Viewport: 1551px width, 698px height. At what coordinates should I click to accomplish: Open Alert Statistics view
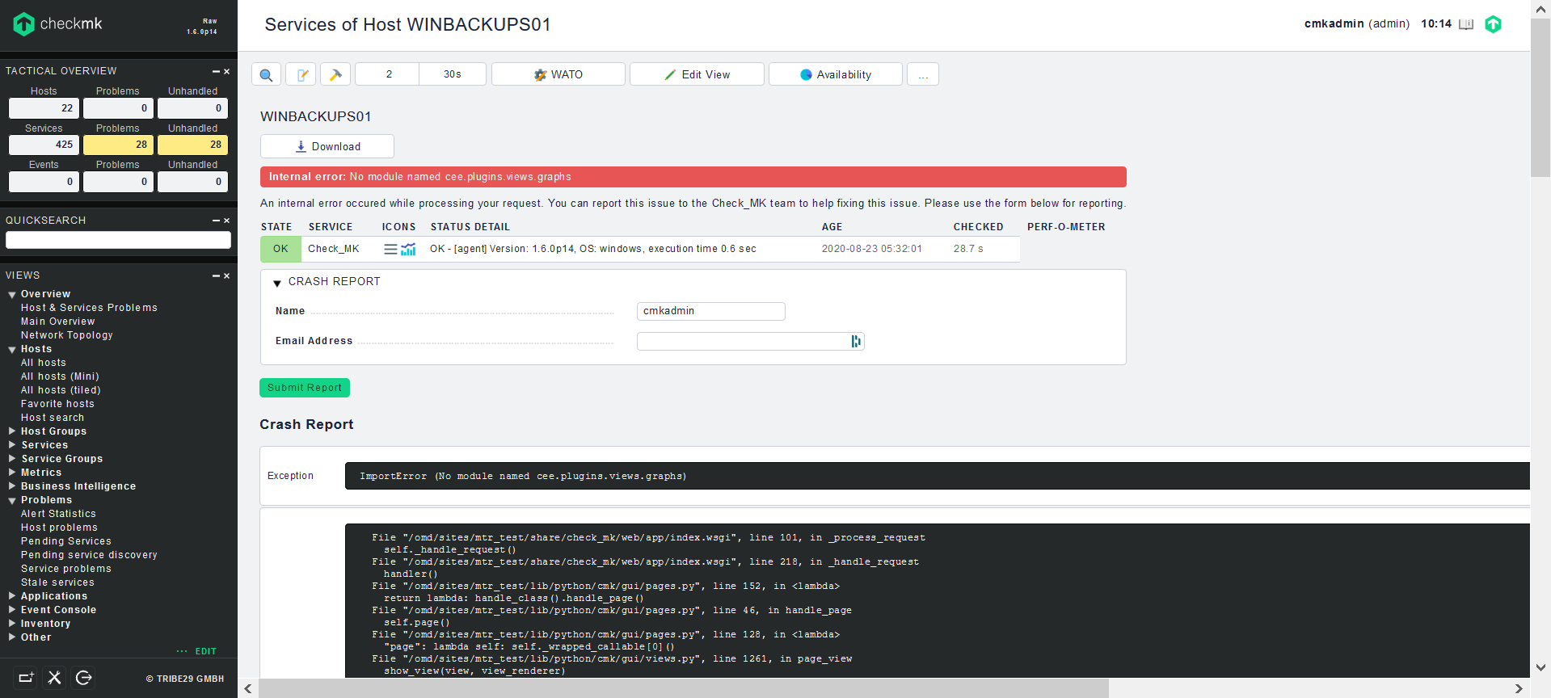pyautogui.click(x=58, y=514)
